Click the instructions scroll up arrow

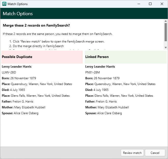tap(166, 21)
